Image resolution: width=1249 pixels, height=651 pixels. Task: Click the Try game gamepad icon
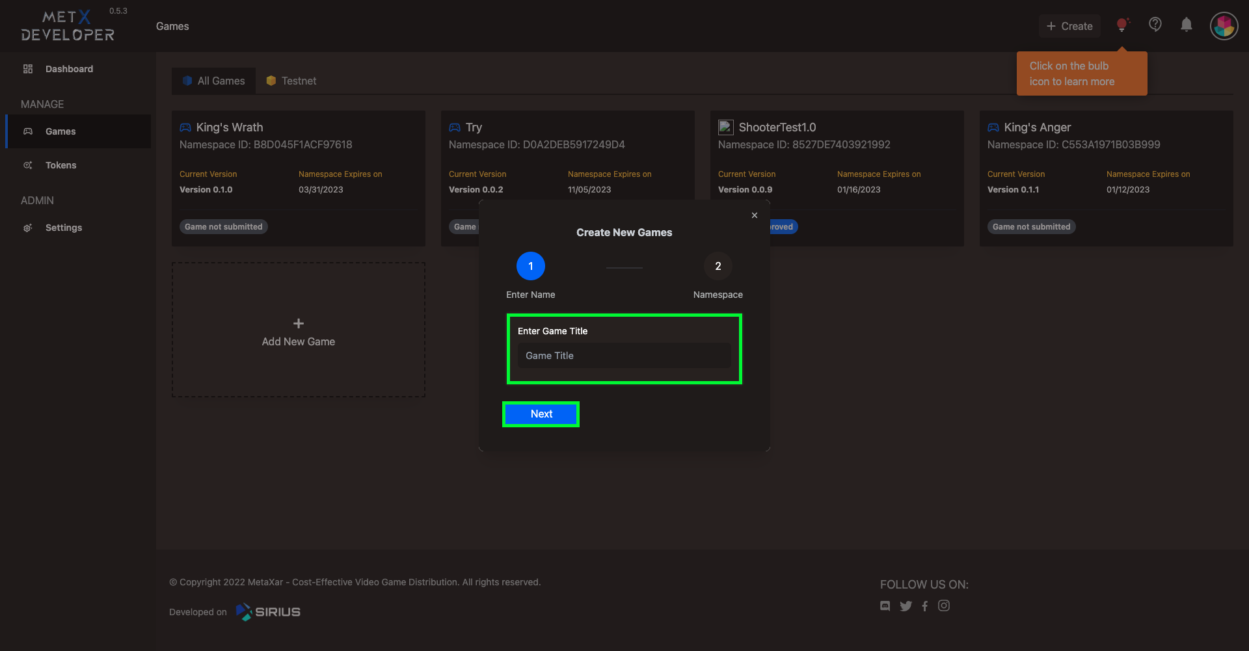[455, 127]
